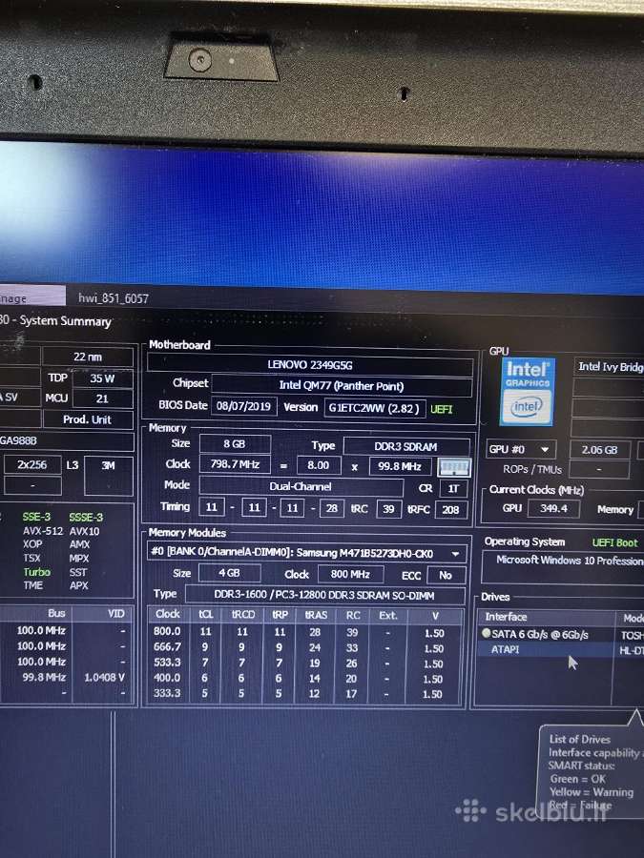Click the tRC value 39 field
644x858 pixels.
pos(388,509)
